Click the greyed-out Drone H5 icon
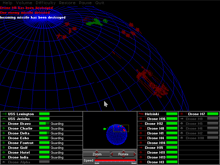Image resolution: width=220 pixels, height=165 pixels. [182, 124]
